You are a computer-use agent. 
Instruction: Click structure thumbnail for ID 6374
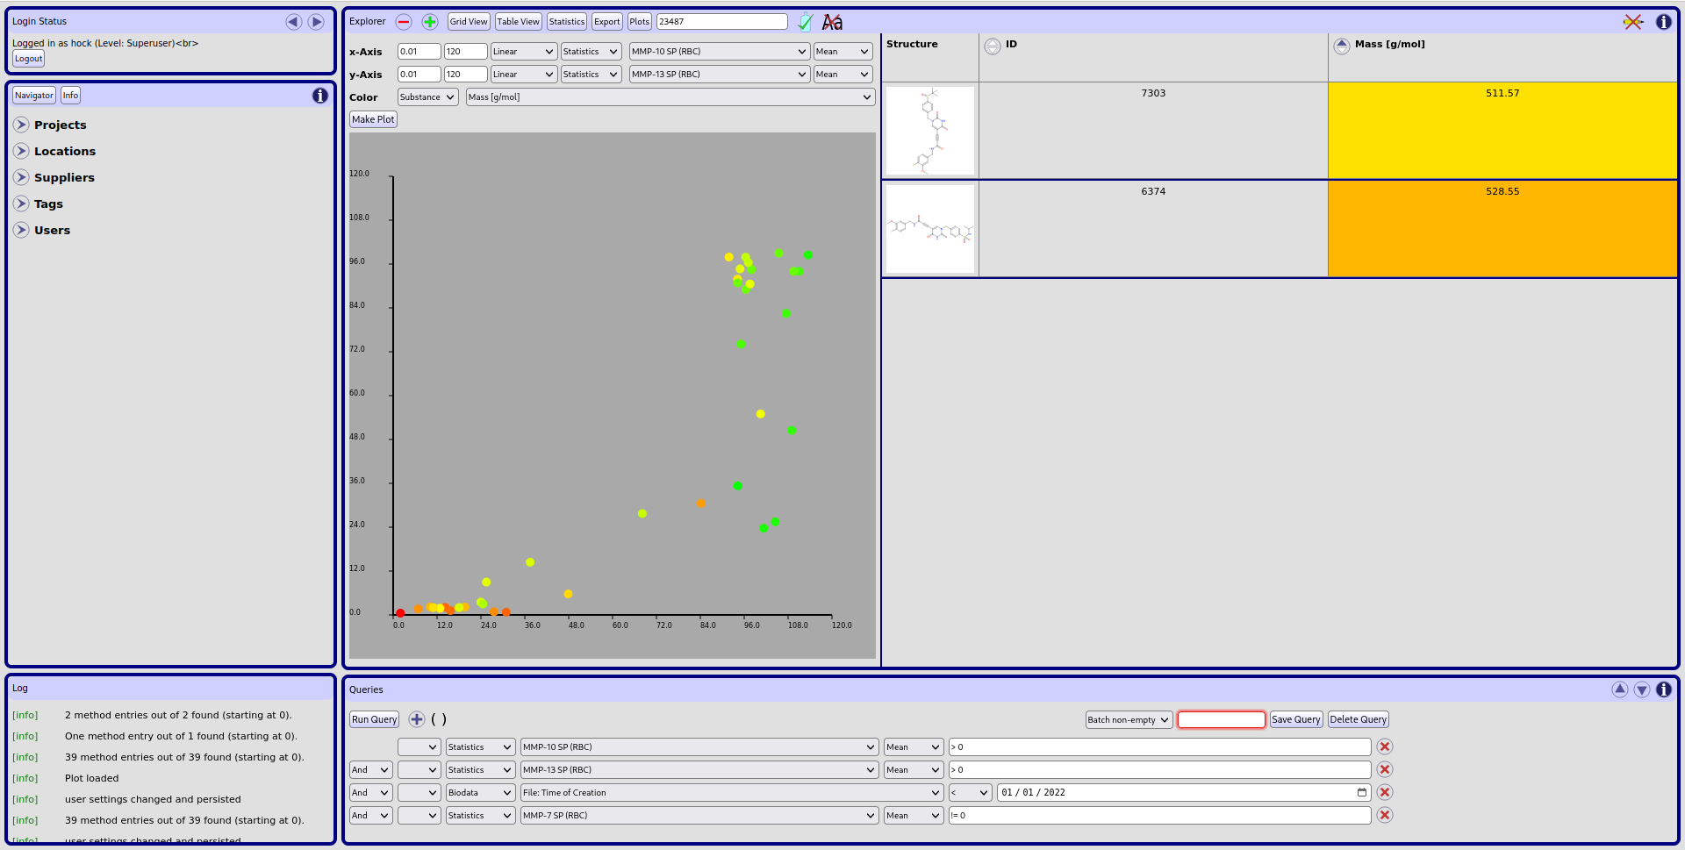click(930, 229)
